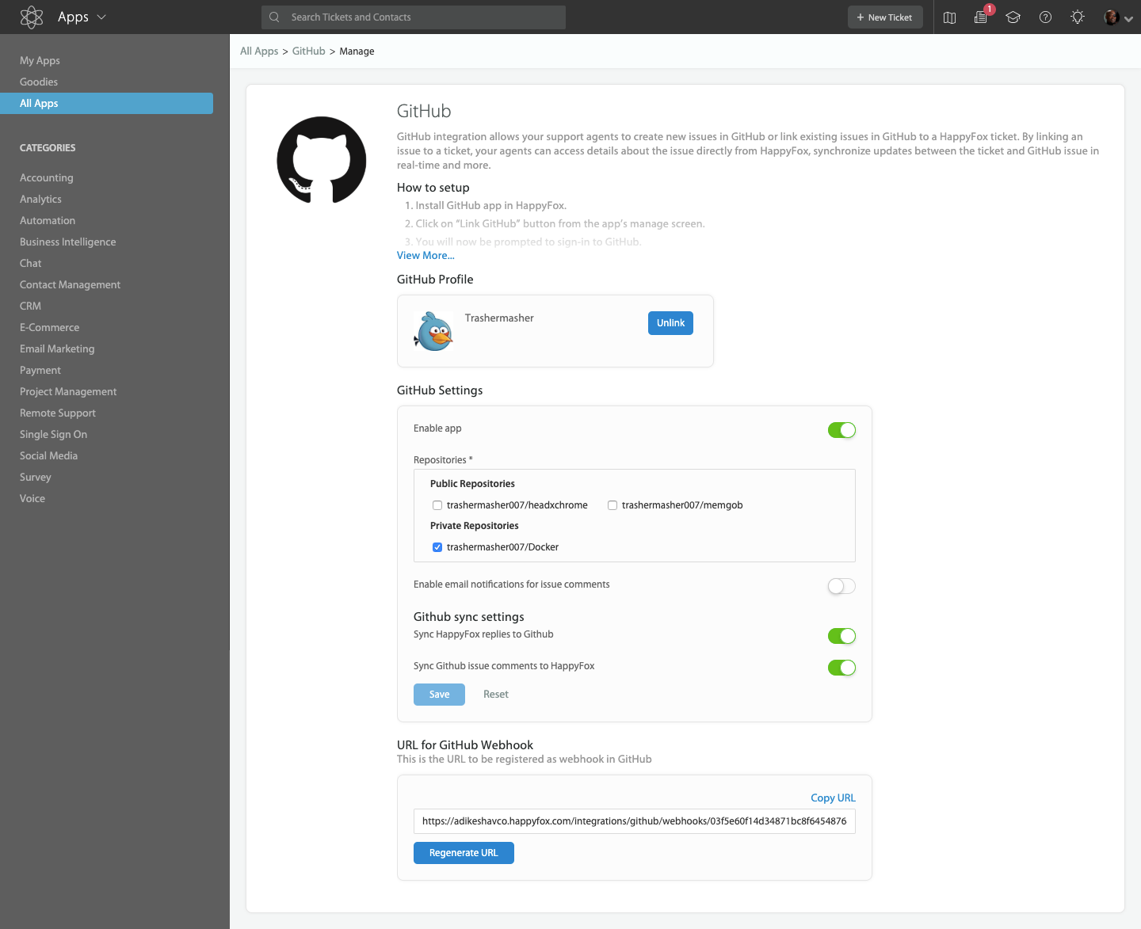Click View More to expand setup steps
1141x929 pixels.
click(x=425, y=255)
